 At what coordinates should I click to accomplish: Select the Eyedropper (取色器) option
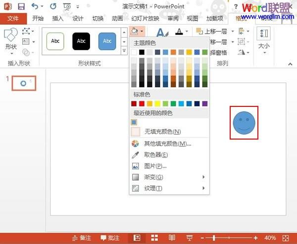point(169,155)
